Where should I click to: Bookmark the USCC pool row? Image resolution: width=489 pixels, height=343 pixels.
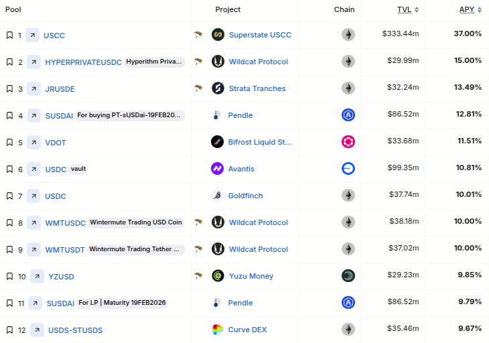tap(9, 35)
